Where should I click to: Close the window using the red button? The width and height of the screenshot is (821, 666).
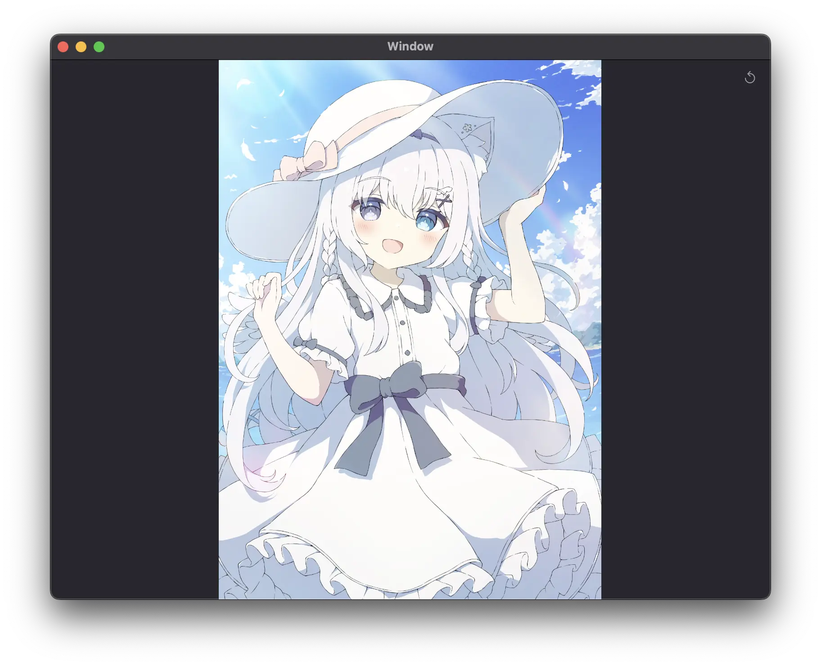coord(63,47)
